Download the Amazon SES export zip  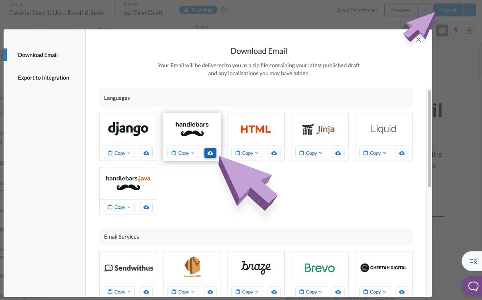pos(210,292)
